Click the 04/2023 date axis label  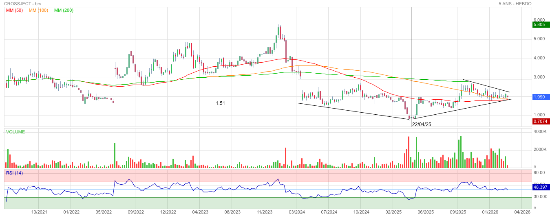200,212
